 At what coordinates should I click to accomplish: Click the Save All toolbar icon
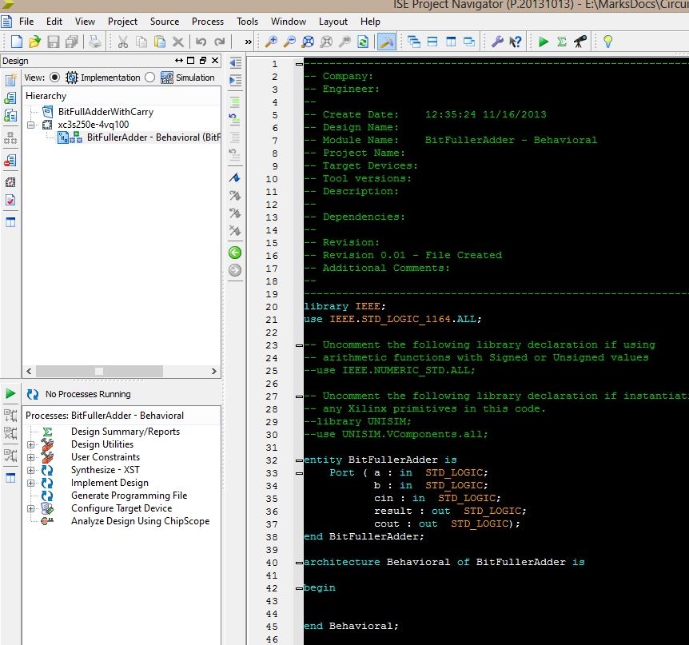[72, 42]
